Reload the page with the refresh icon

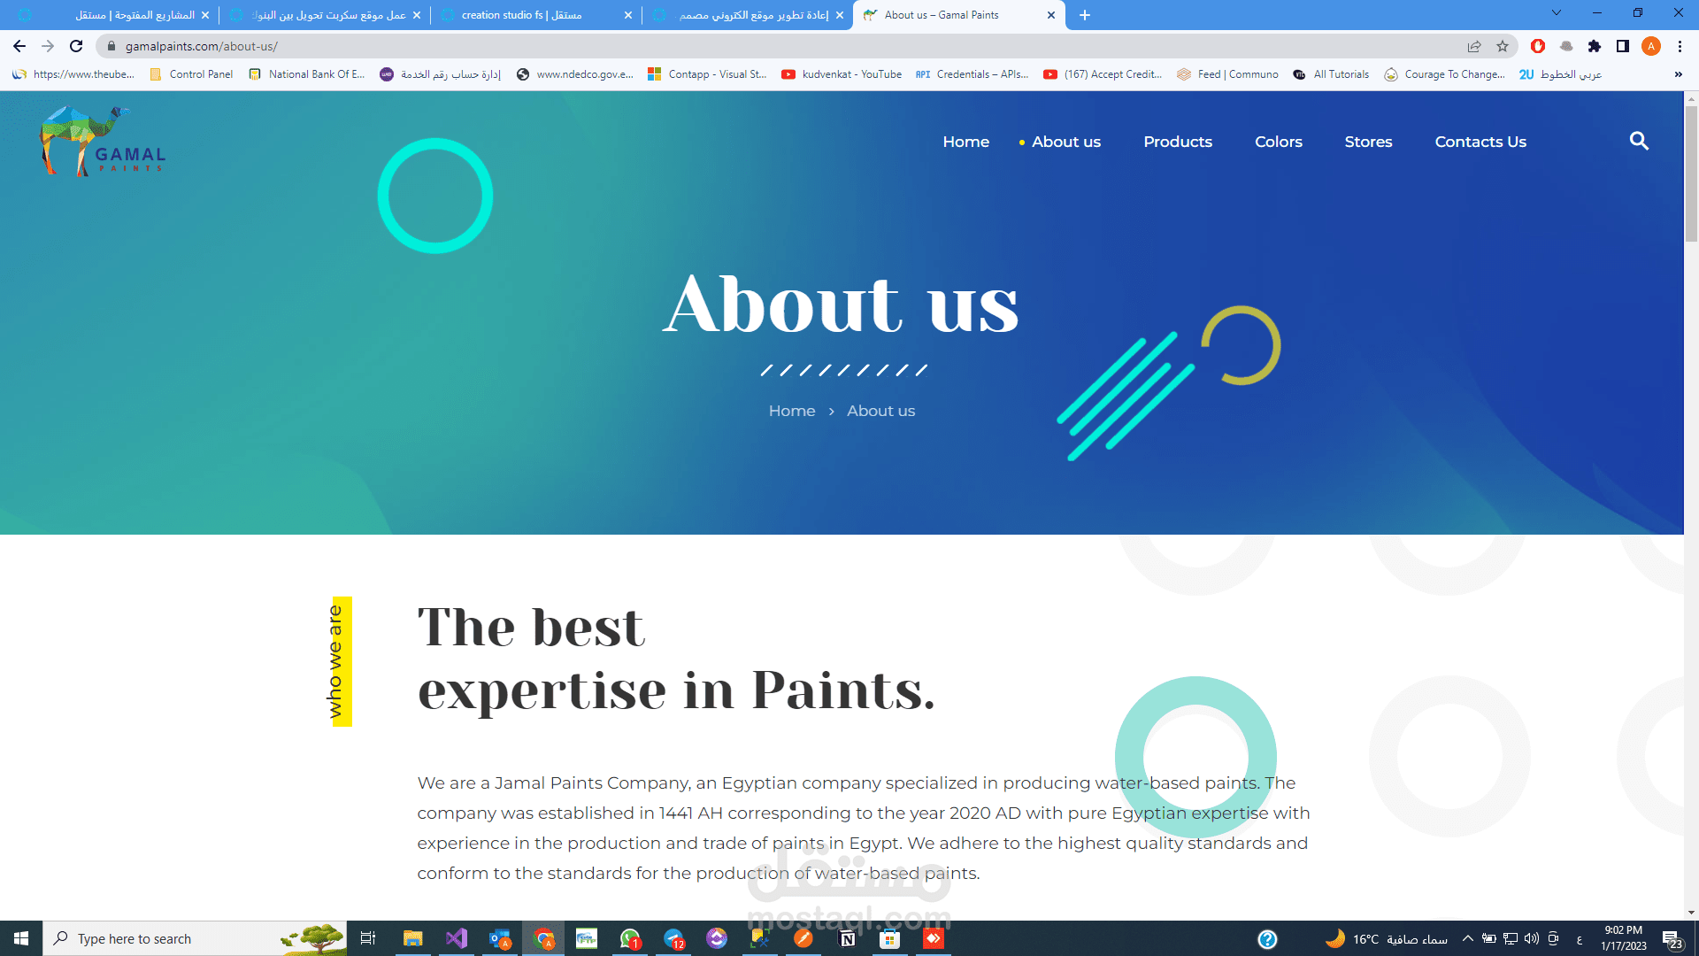[76, 46]
